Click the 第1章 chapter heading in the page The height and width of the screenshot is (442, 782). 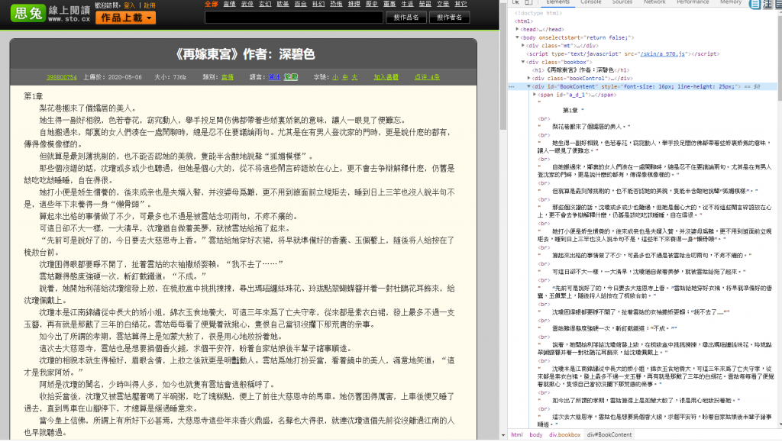point(34,96)
